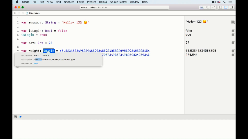
Task: Click the "weight" variable name on line 9
Action: (x=35, y=51)
